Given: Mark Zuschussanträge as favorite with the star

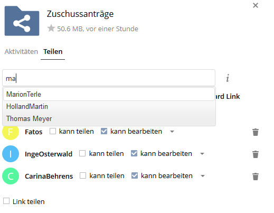Looking at the screenshot, I should (51, 29).
